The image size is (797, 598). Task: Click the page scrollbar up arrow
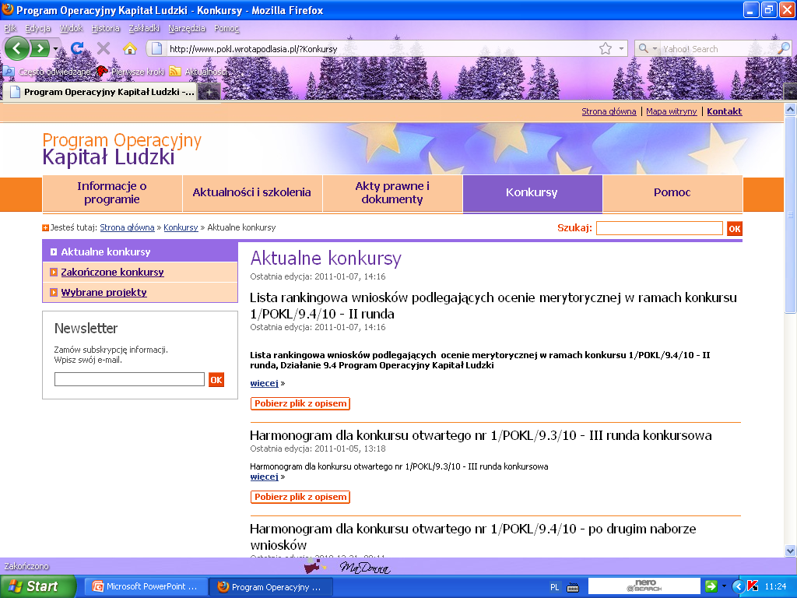790,109
